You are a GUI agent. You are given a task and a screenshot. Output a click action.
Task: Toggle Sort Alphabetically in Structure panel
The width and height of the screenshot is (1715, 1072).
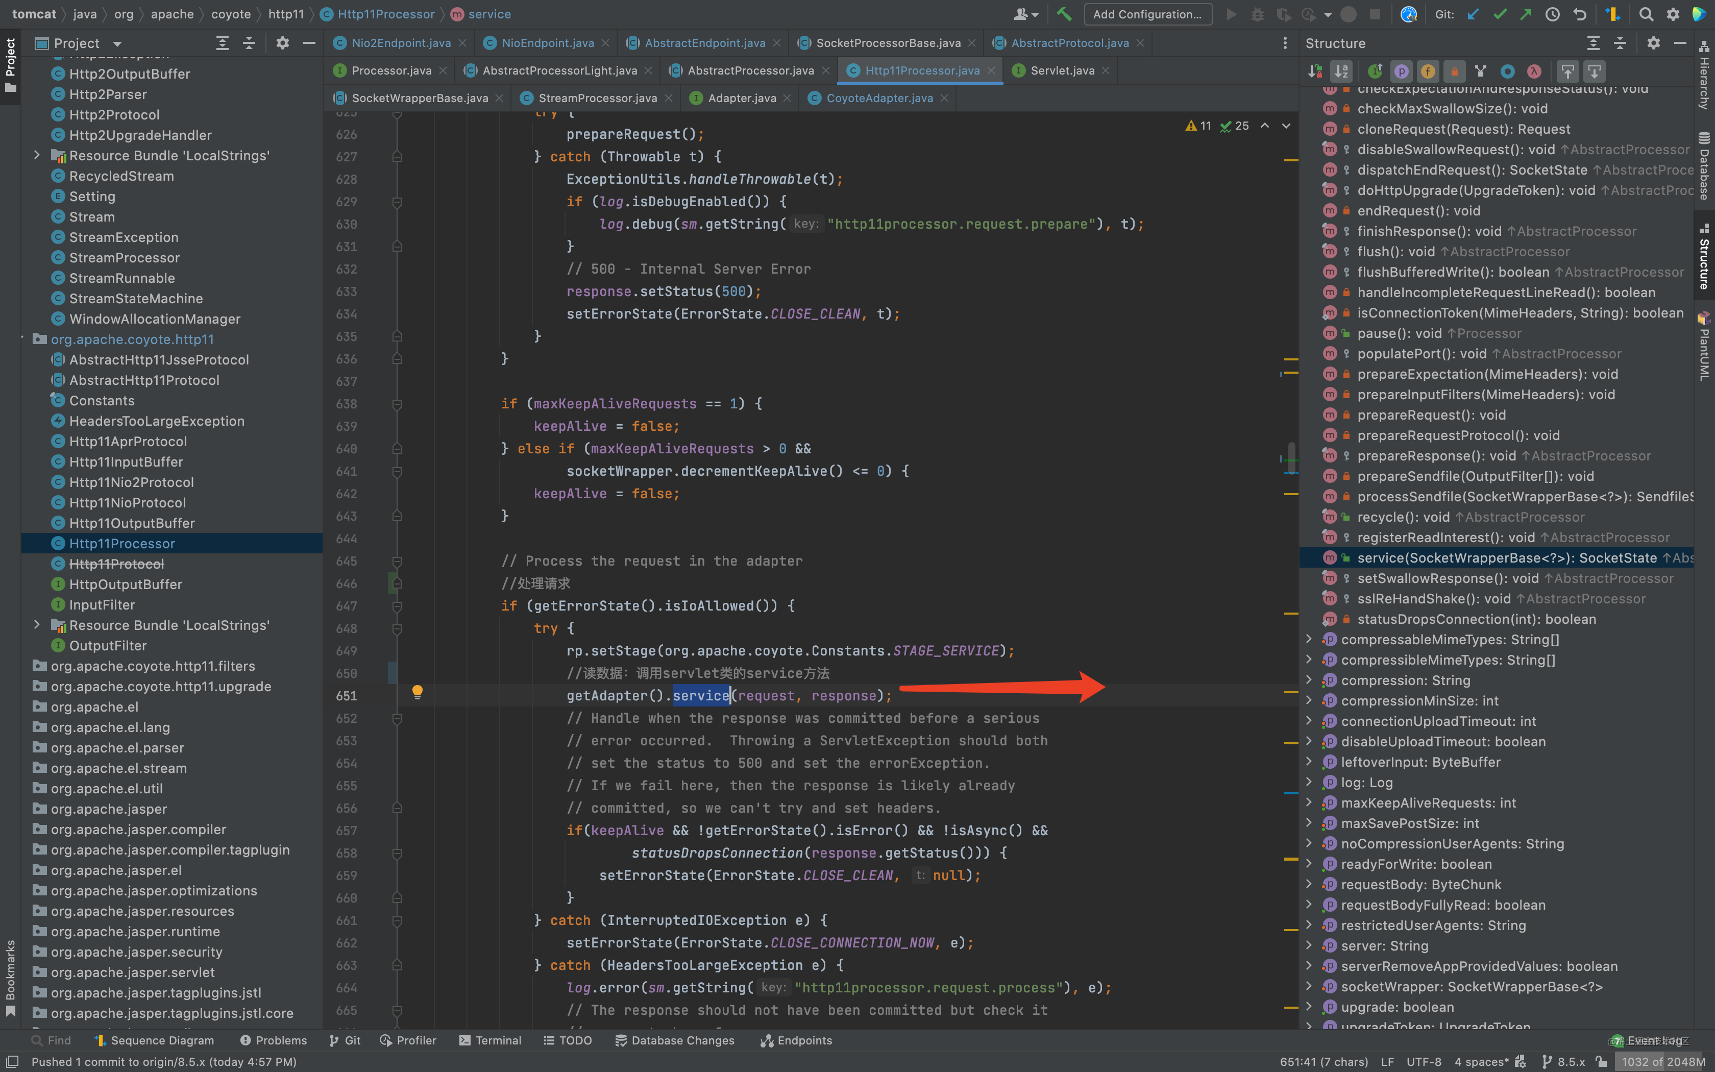1341,71
